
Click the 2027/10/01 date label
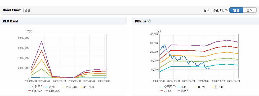105,81
